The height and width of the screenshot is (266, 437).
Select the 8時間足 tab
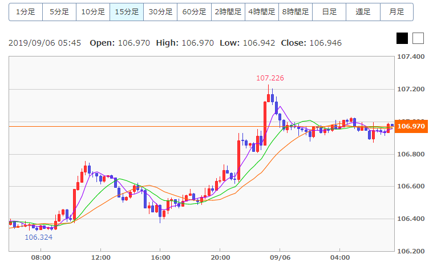click(x=296, y=12)
